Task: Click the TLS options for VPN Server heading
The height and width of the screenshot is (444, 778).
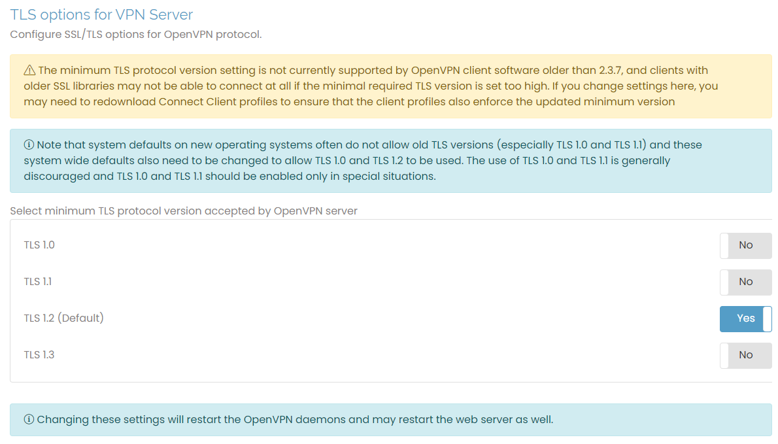Action: click(101, 14)
